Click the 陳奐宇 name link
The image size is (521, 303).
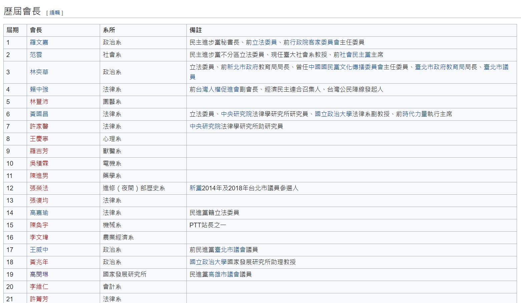point(39,225)
